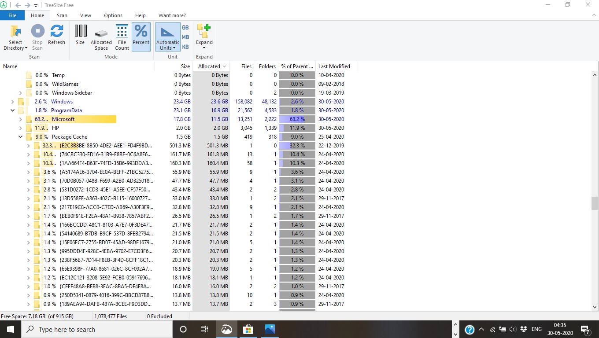Expand the {74CBC330-ED16 folder
599x338 pixels.
pyautogui.click(x=28, y=154)
